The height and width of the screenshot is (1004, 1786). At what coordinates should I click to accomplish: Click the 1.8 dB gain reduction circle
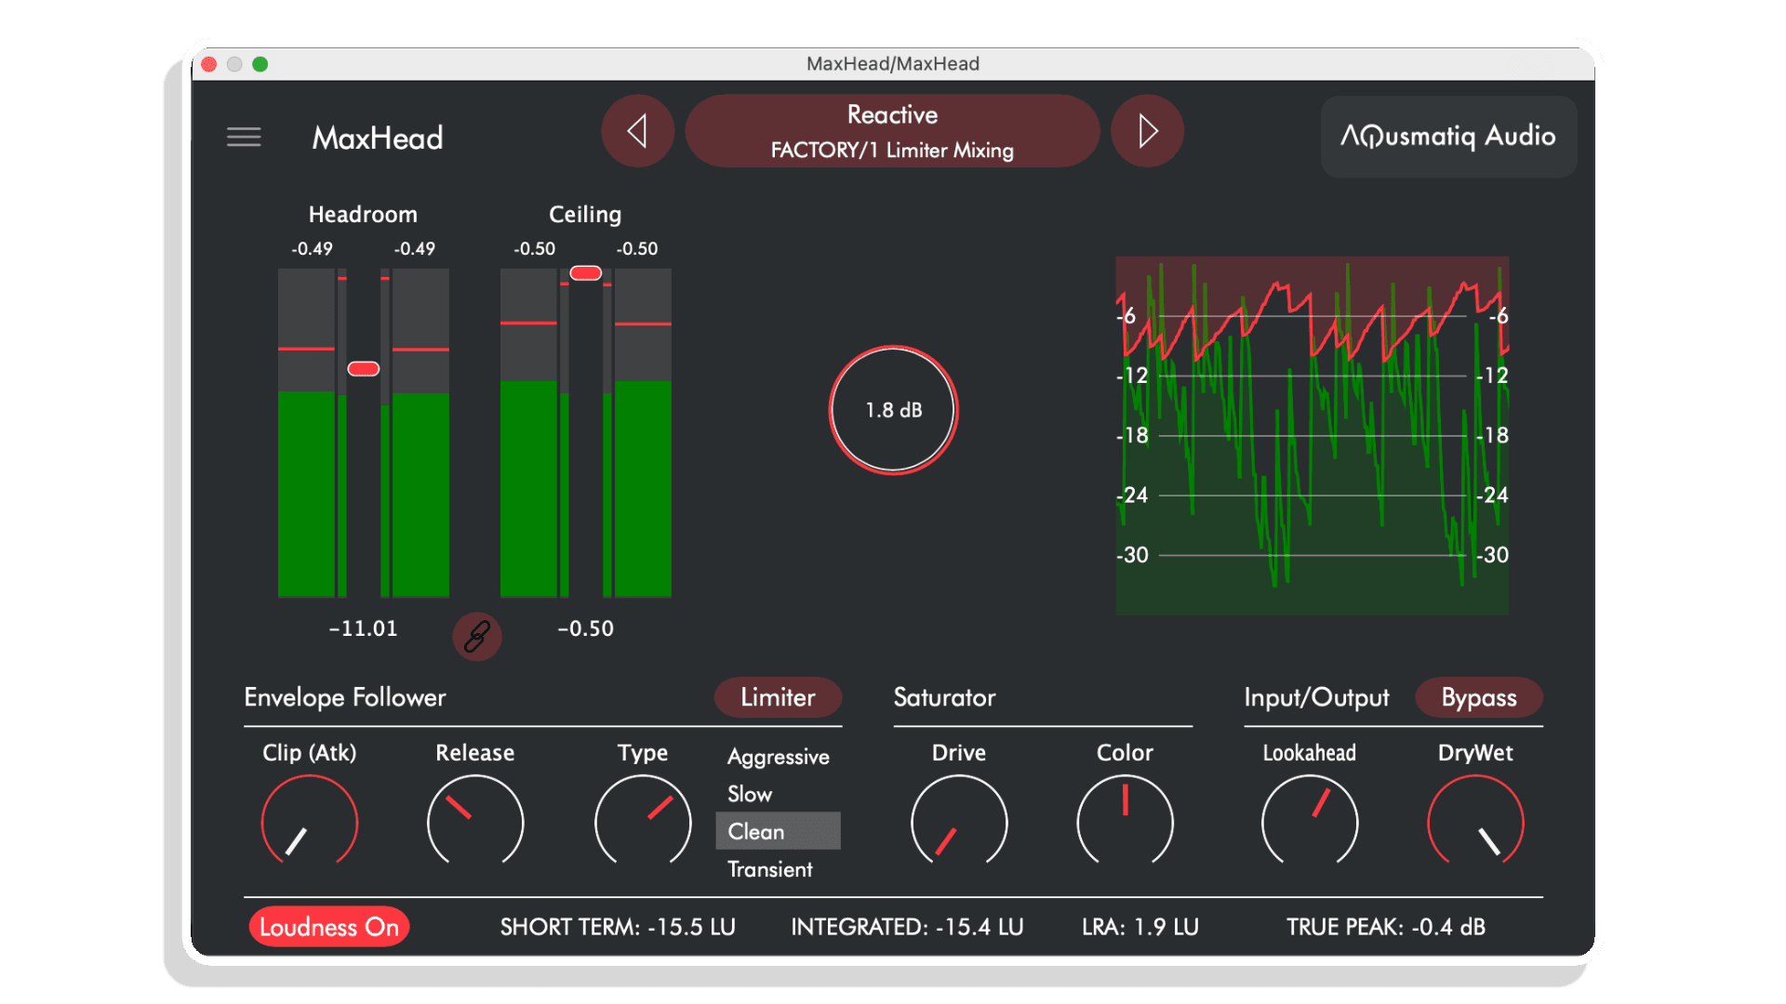pyautogui.click(x=894, y=410)
